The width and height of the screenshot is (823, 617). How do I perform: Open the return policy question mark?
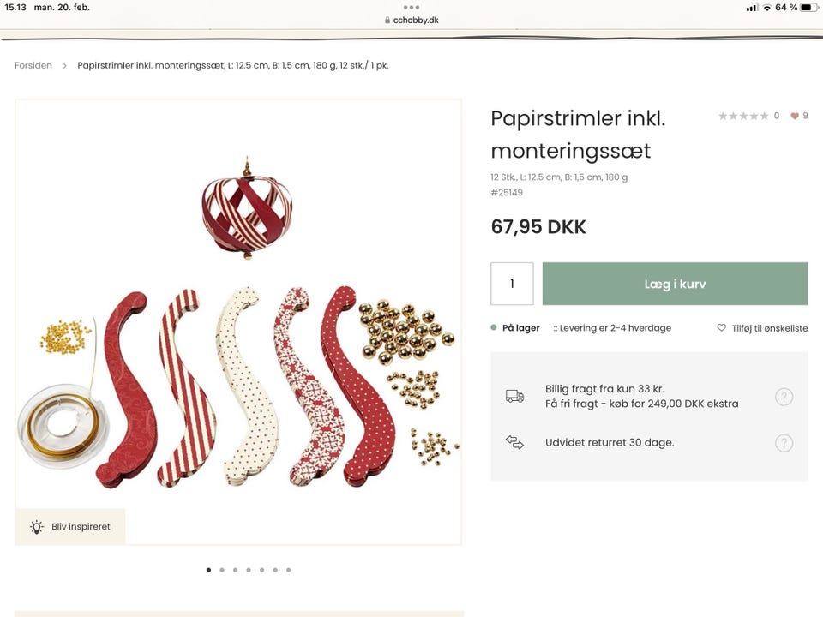[x=784, y=443]
